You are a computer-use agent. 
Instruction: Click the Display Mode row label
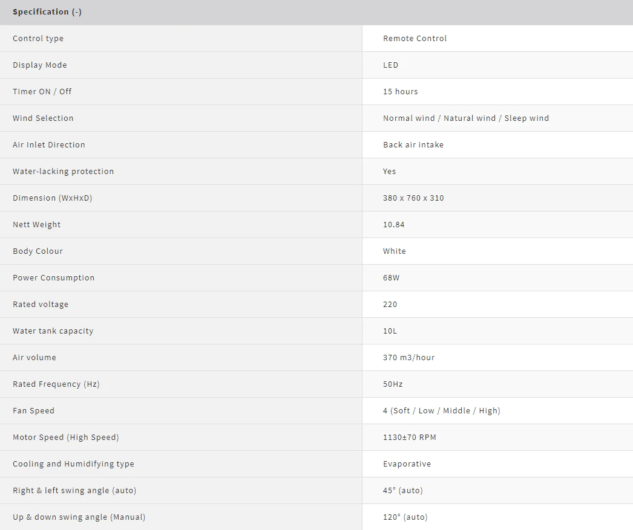[x=40, y=65]
